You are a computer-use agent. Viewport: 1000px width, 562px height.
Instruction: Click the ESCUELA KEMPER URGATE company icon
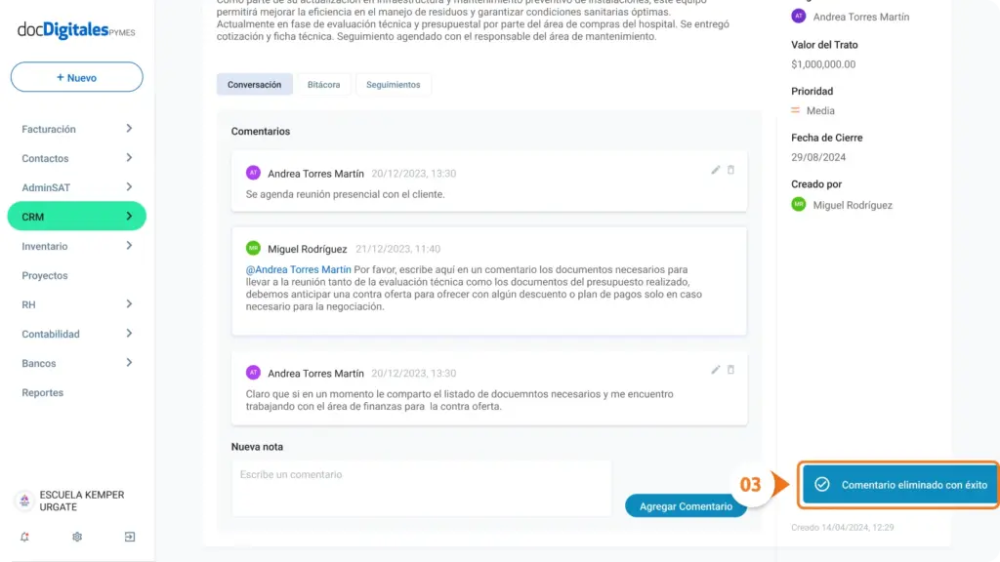tap(24, 501)
